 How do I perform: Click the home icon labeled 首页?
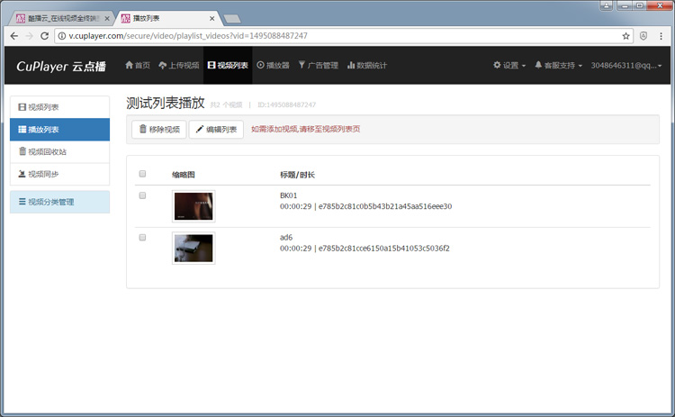click(x=137, y=66)
